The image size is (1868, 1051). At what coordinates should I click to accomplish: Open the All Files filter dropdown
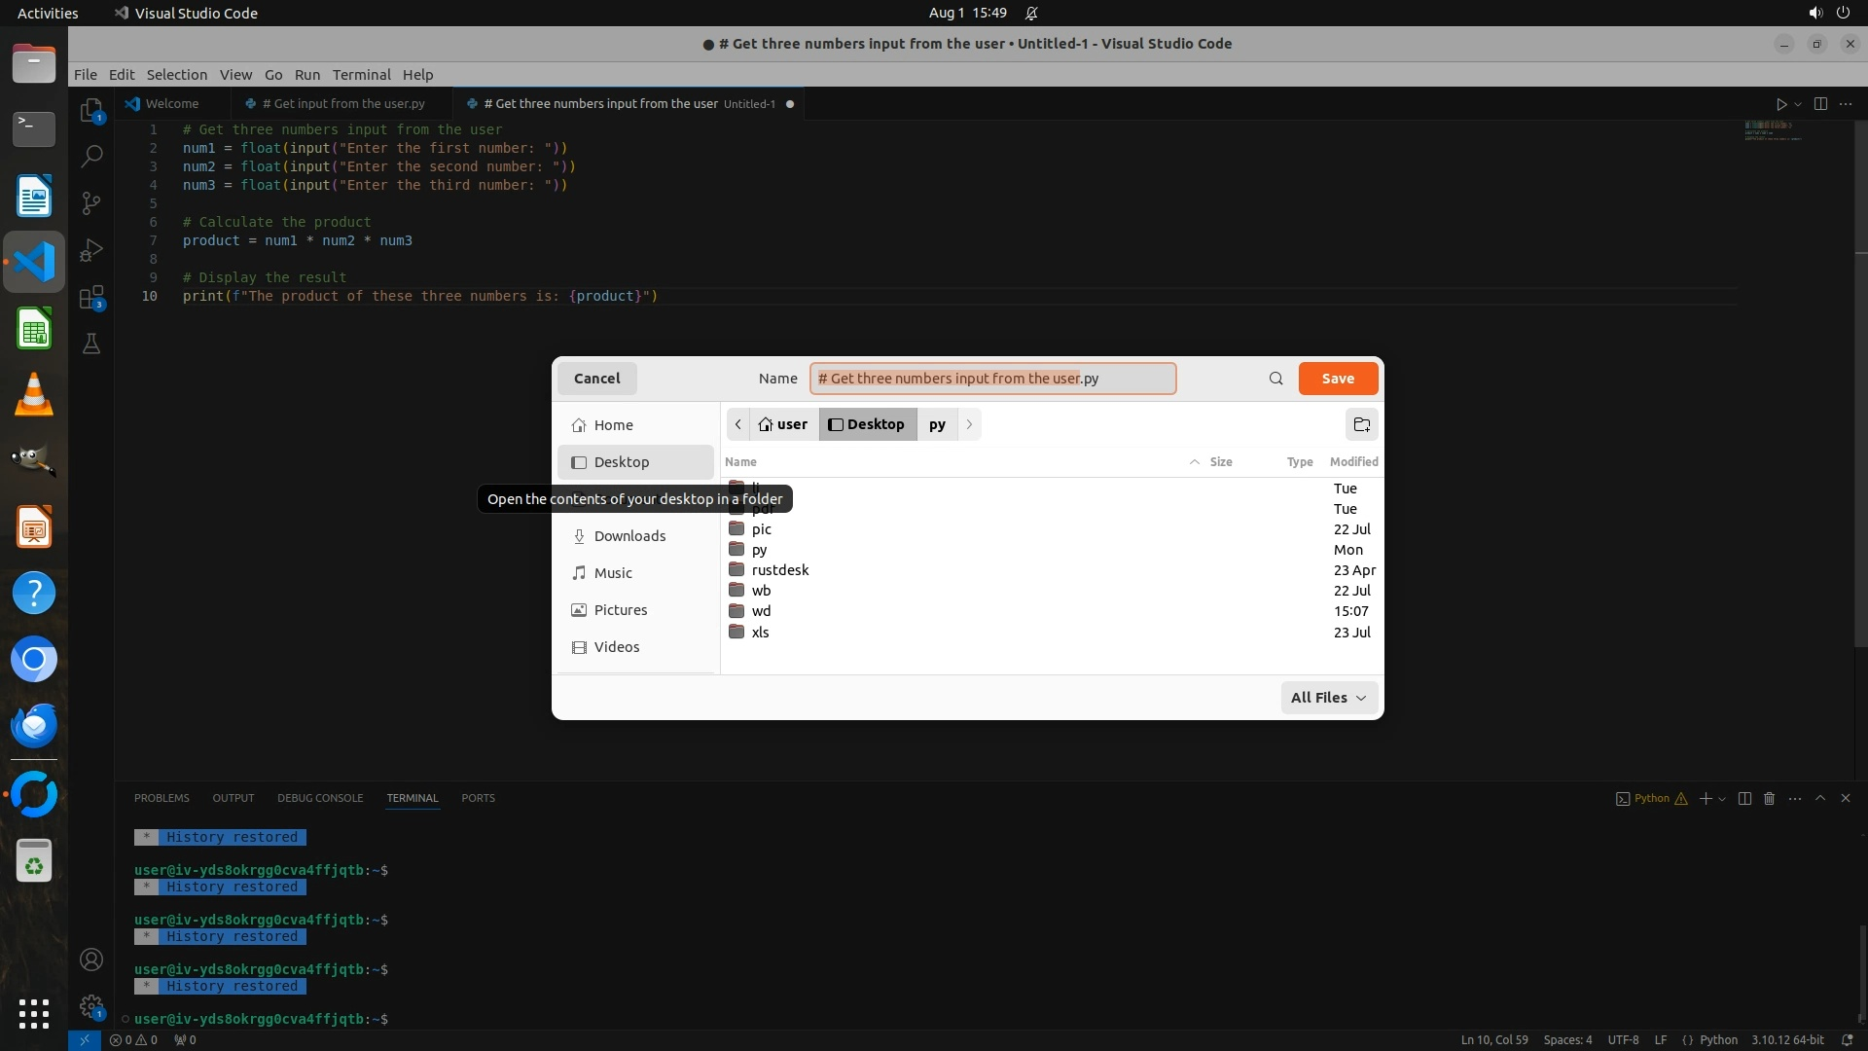point(1328,698)
